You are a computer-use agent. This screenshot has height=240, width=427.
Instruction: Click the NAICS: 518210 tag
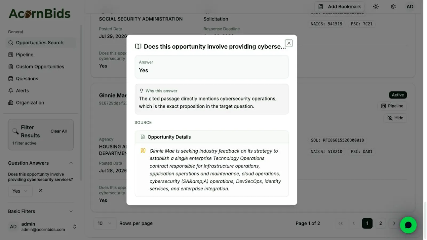[x=326, y=151]
